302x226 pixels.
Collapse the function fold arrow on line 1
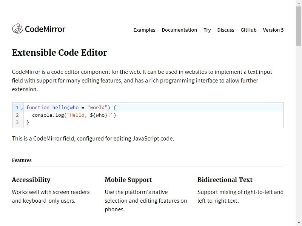(x=22, y=109)
